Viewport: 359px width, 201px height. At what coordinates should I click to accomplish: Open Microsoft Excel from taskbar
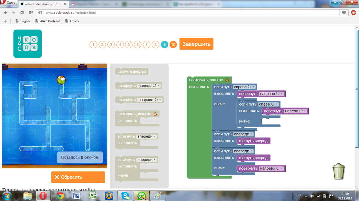pos(92,196)
